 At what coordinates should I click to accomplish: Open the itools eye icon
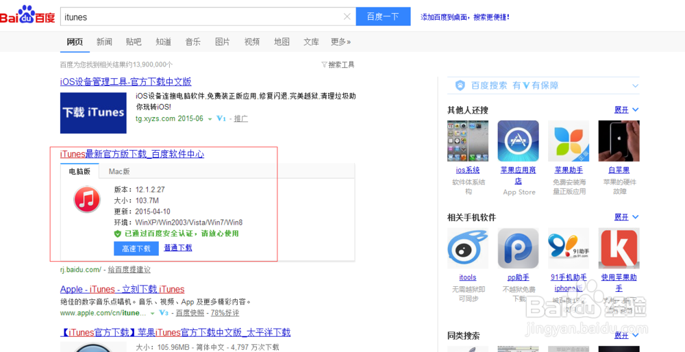coord(467,248)
